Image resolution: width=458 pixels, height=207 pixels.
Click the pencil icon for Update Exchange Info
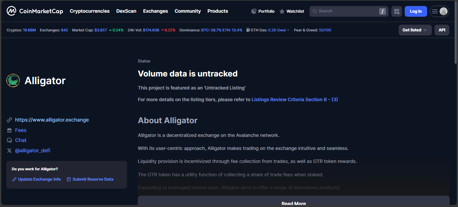[14, 179]
